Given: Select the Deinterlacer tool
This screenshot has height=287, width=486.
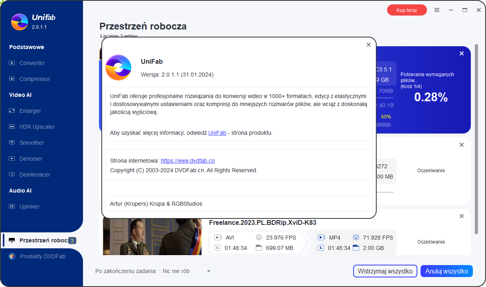Looking at the screenshot, I should click(35, 175).
